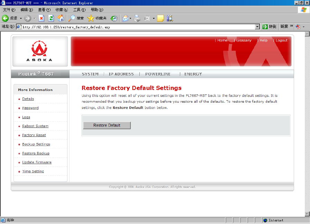
Task: Click the 链接 links toolbar label
Action: (x=284, y=27)
